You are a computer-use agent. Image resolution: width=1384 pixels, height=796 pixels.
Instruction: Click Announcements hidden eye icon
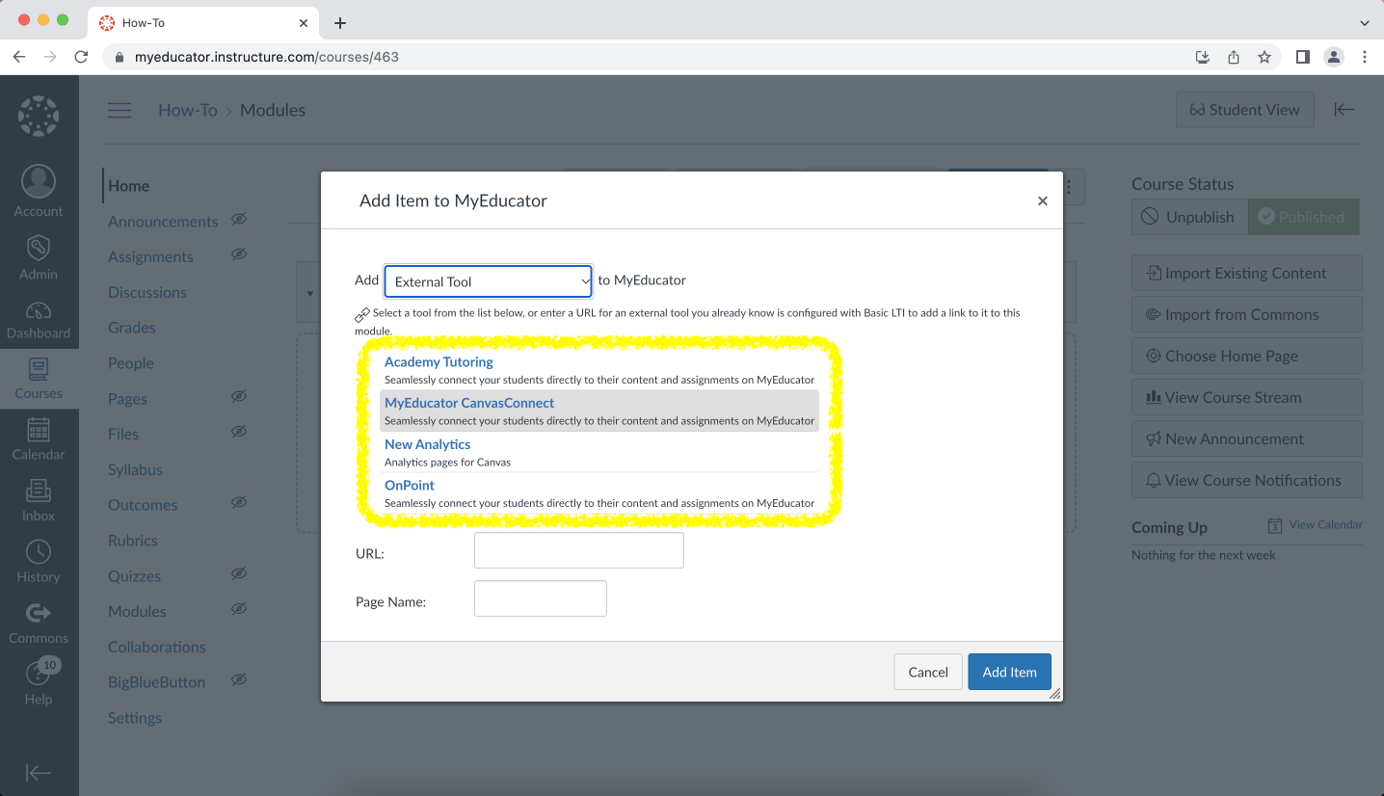pyautogui.click(x=239, y=220)
